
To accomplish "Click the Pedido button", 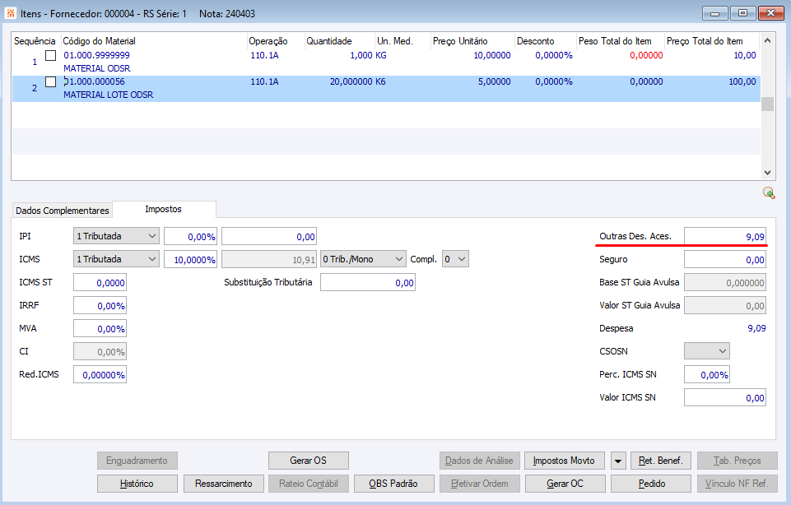I will 651,484.
